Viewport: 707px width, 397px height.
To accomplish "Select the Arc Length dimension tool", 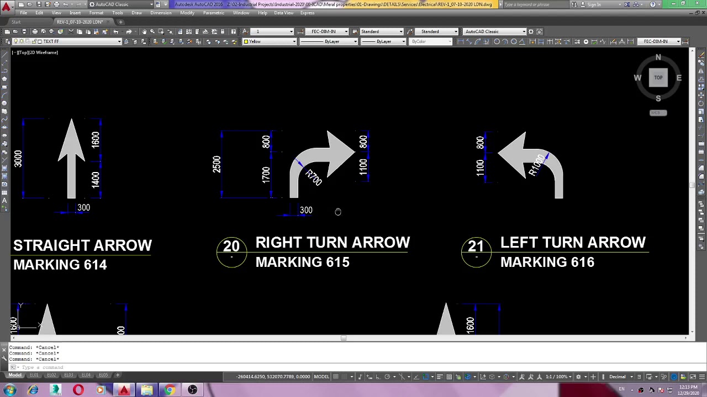I will (478, 41).
